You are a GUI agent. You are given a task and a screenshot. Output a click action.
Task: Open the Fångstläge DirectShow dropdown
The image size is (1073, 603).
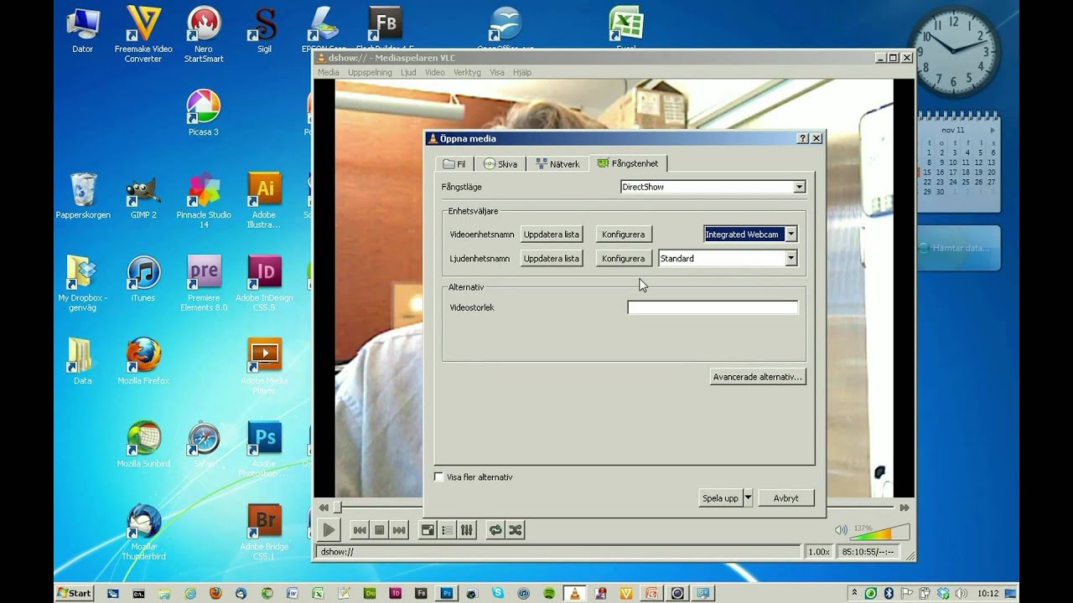(799, 187)
